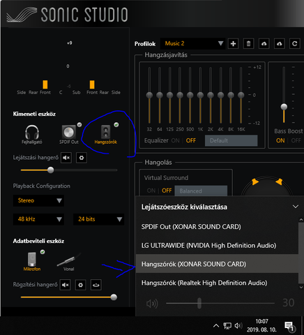
Task: Add a new profile with plus icon
Action: (233, 43)
